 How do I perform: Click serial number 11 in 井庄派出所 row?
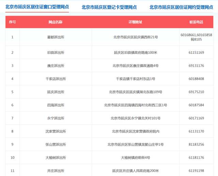point(13,171)
